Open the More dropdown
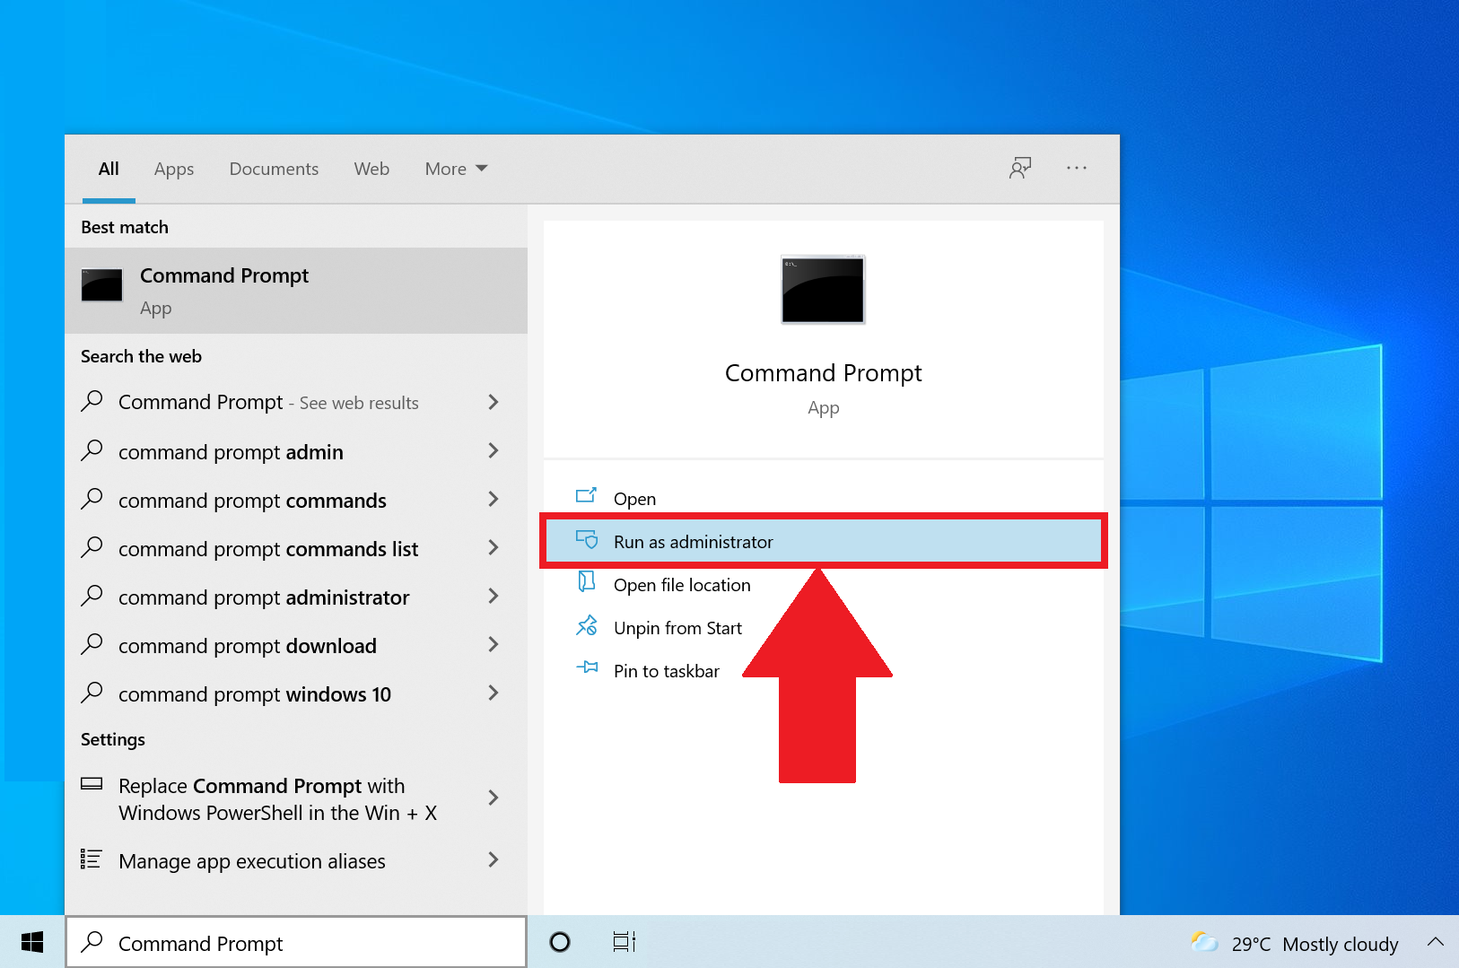 [456, 169]
